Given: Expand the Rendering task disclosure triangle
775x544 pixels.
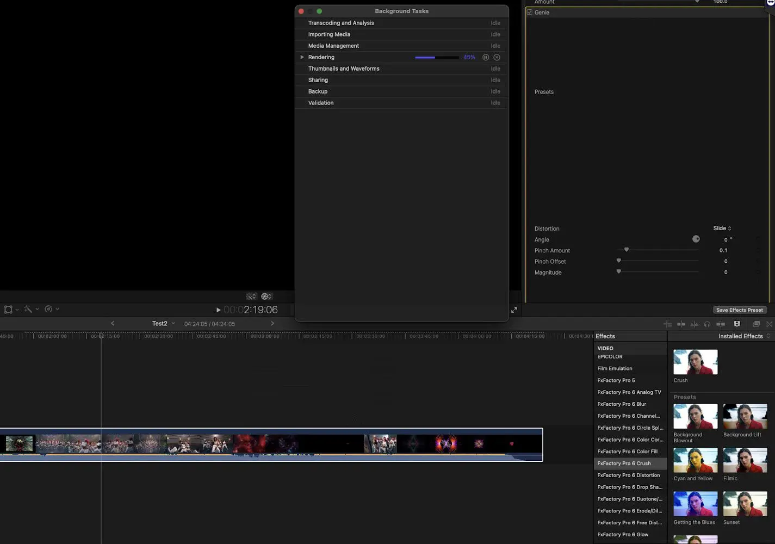Looking at the screenshot, I should coord(302,57).
